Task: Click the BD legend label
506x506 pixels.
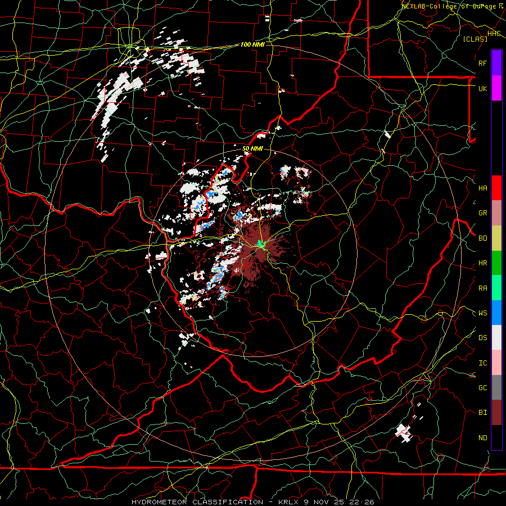Action: 482,238
